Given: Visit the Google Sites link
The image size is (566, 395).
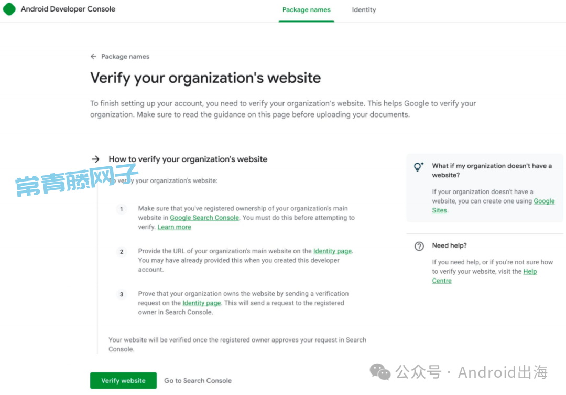Looking at the screenshot, I should tap(493, 206).
